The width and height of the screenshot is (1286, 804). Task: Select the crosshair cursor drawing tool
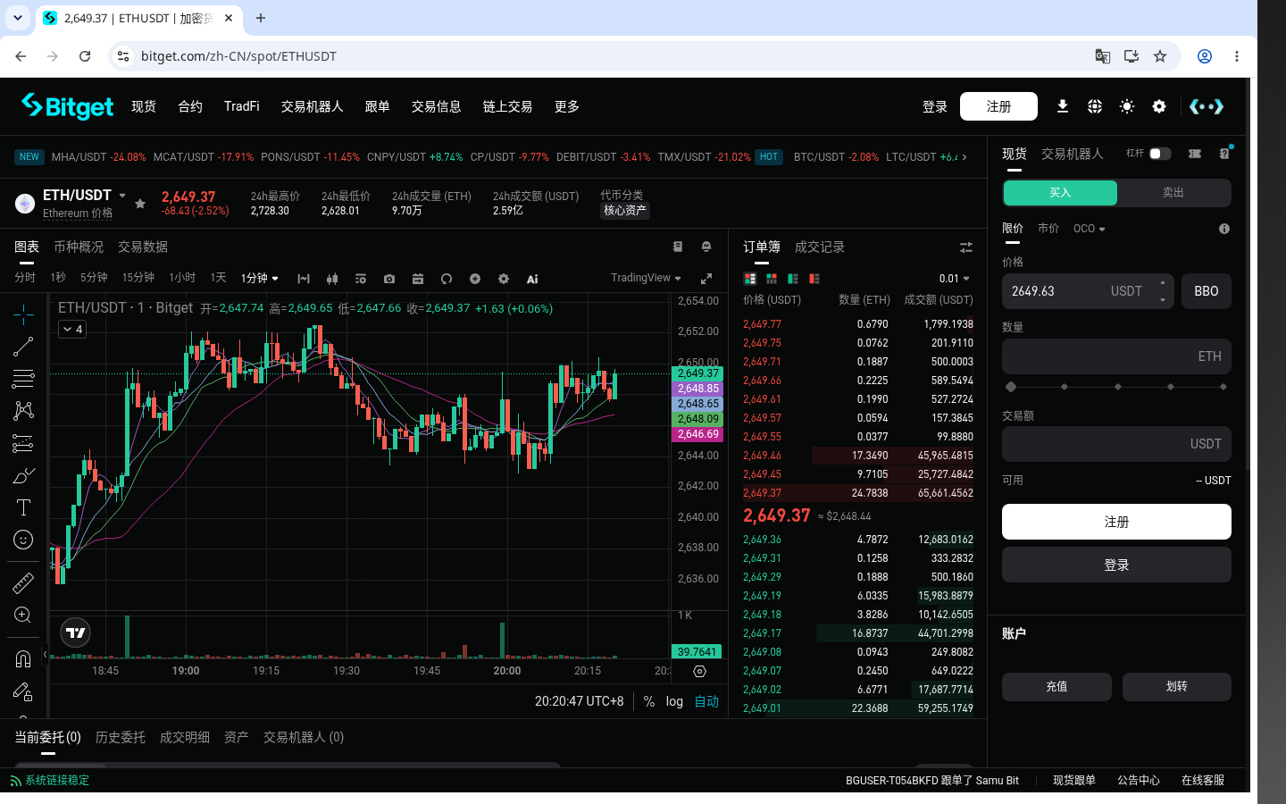pyautogui.click(x=23, y=314)
